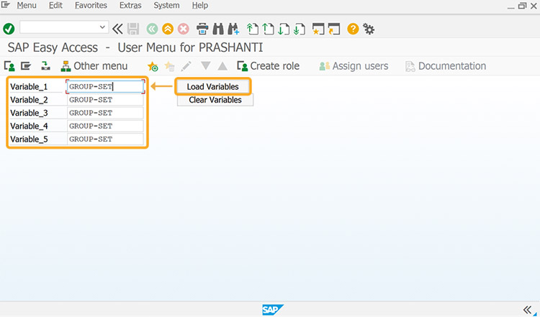540x317 pixels.
Task: Go to First Page icon
Action: click(253, 29)
